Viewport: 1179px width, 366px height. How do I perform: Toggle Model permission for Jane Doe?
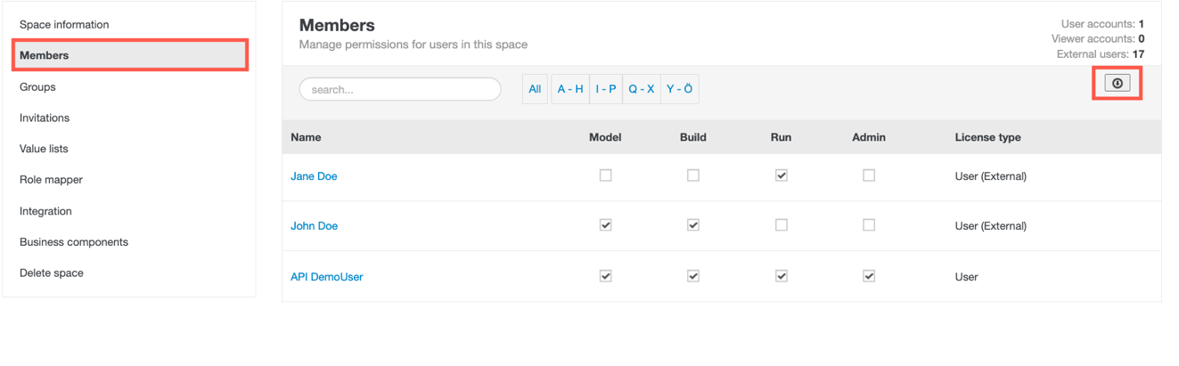605,175
